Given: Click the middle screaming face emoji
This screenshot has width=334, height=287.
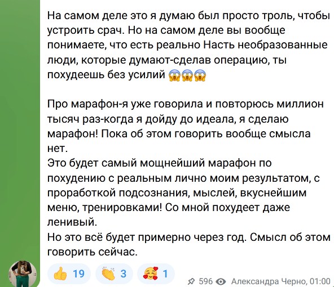Looking at the screenshot, I should tap(187, 75).
